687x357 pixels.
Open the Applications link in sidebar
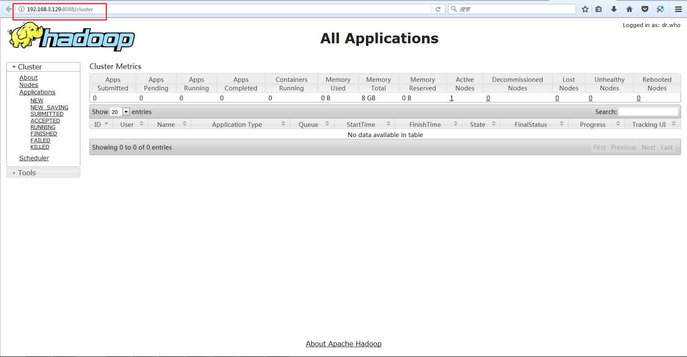pos(37,92)
